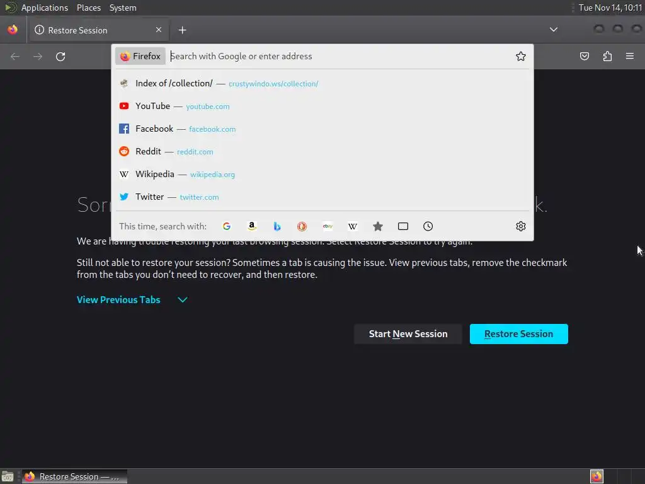This screenshot has width=645, height=484.
Task: Click the Firefox icon in bottom-right panel
Action: pos(596,476)
